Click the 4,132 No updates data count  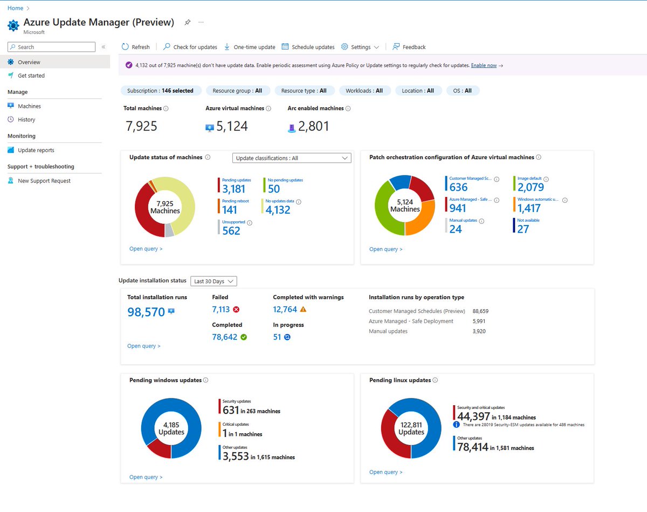[279, 210]
